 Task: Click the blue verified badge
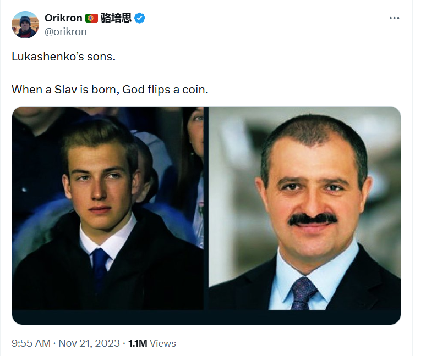140,18
